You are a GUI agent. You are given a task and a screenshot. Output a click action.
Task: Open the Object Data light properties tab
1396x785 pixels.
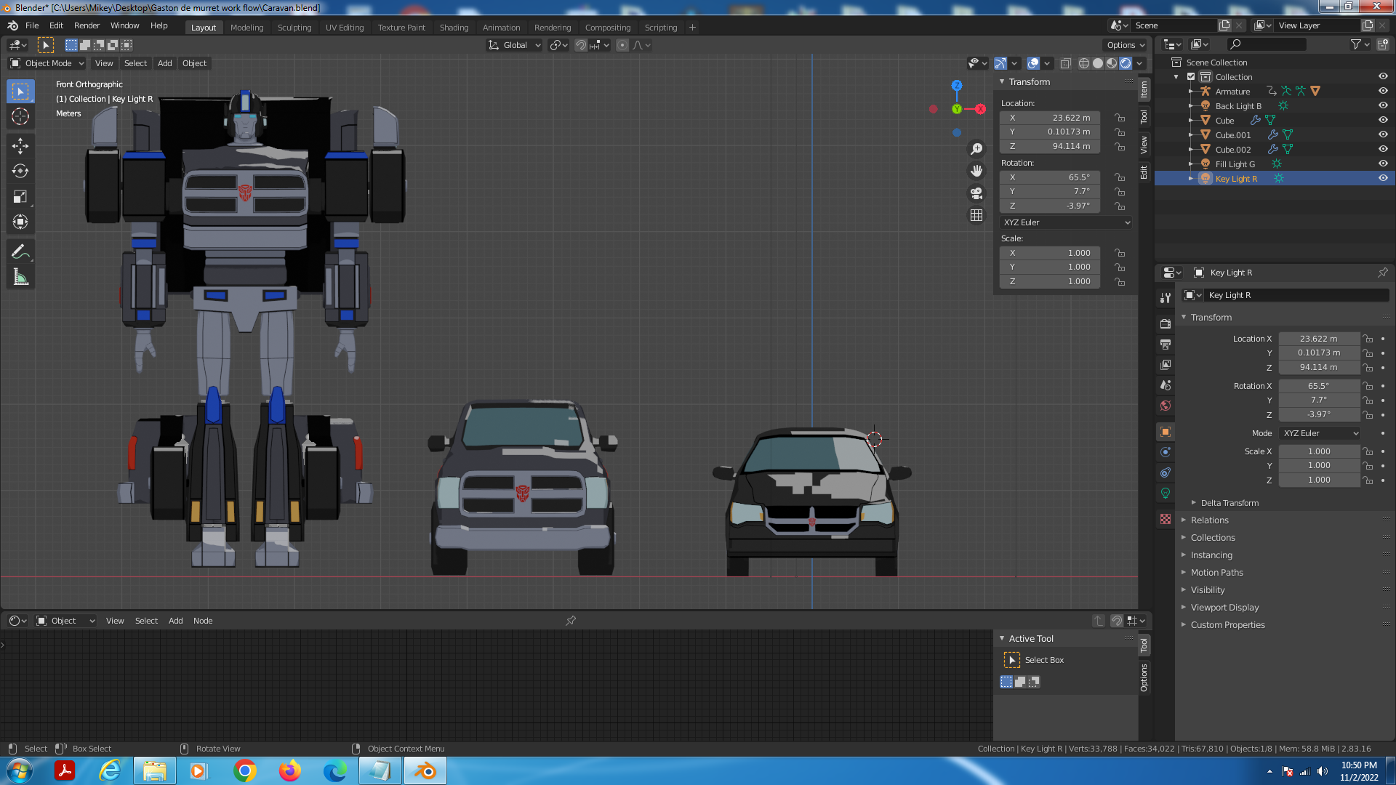(x=1166, y=493)
